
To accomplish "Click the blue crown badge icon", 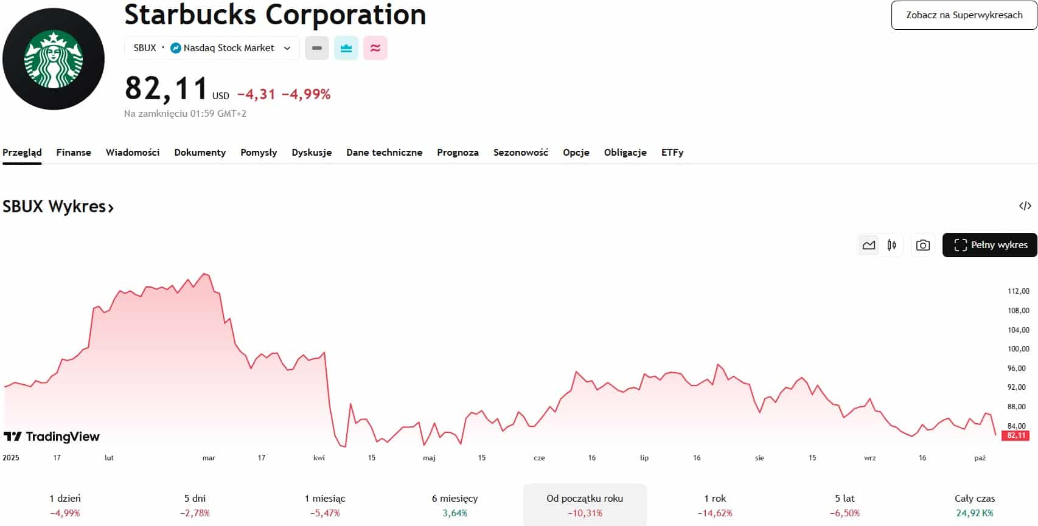I will 346,48.
